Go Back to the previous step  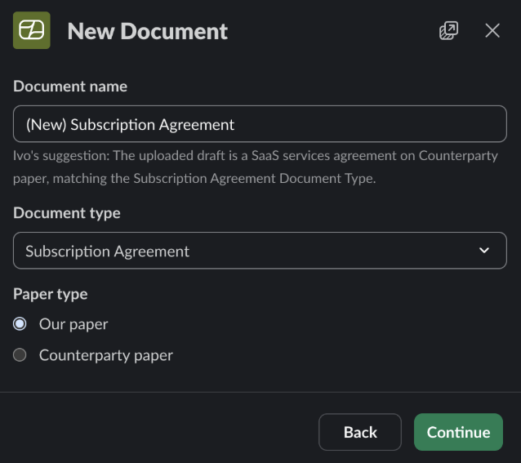pyautogui.click(x=360, y=432)
